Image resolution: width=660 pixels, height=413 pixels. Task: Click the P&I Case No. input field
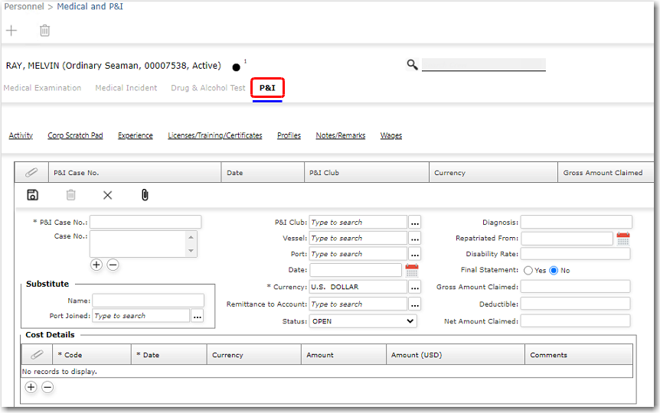[145, 222]
